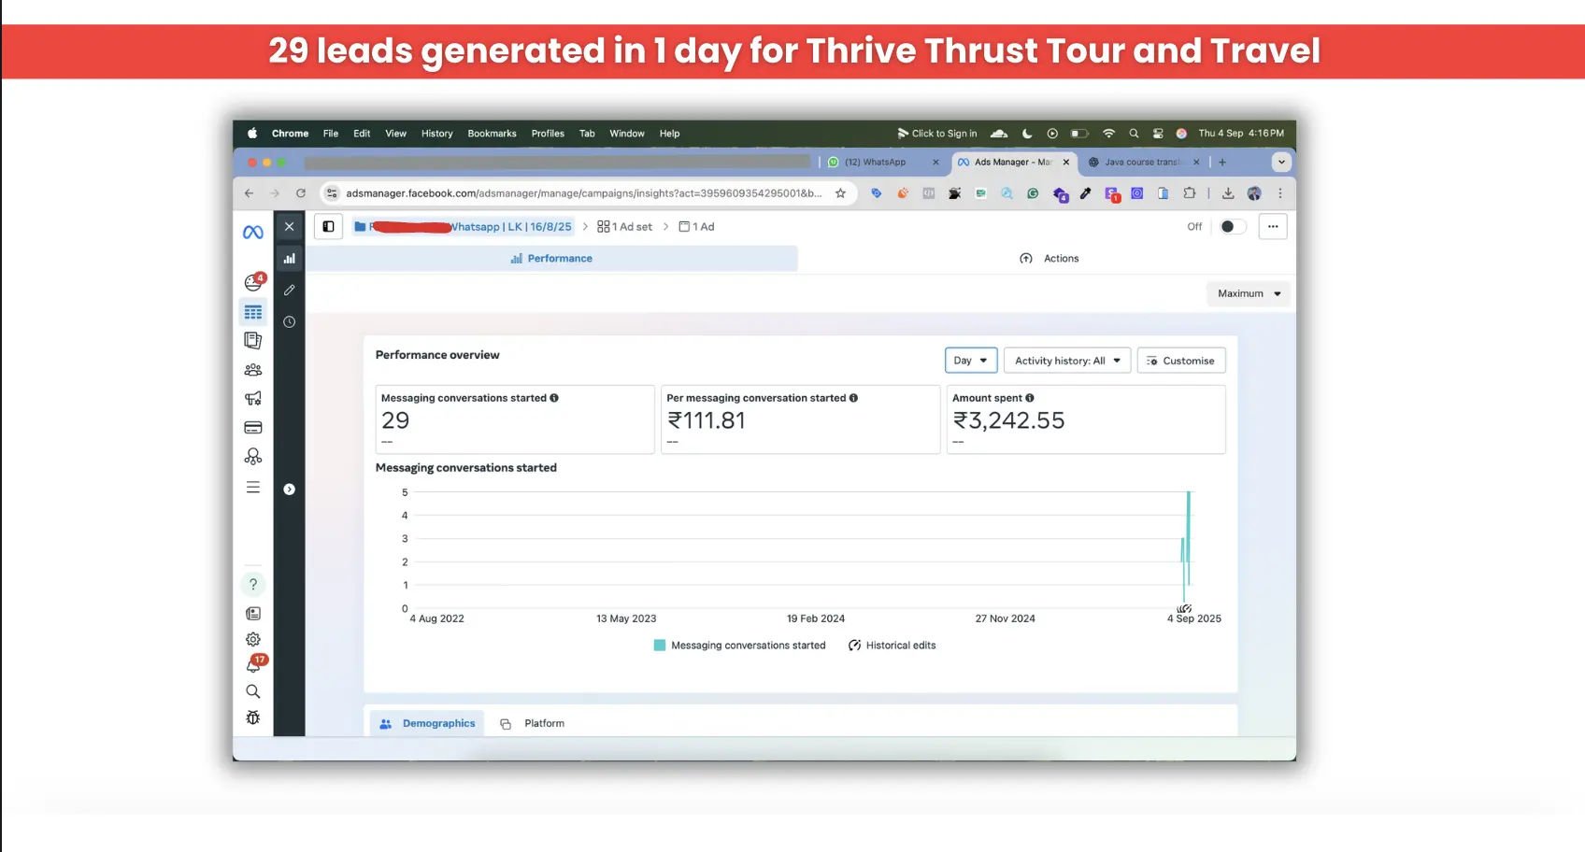Viewport: 1585px width, 852px height.
Task: Switch to the Demographics tab
Action: [x=428, y=723]
